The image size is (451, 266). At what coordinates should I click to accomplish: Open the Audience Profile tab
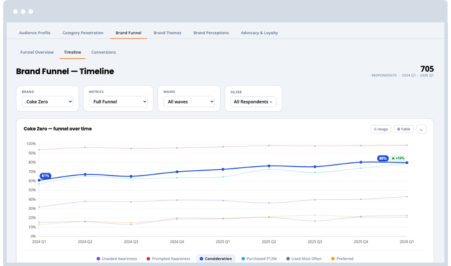[35, 33]
